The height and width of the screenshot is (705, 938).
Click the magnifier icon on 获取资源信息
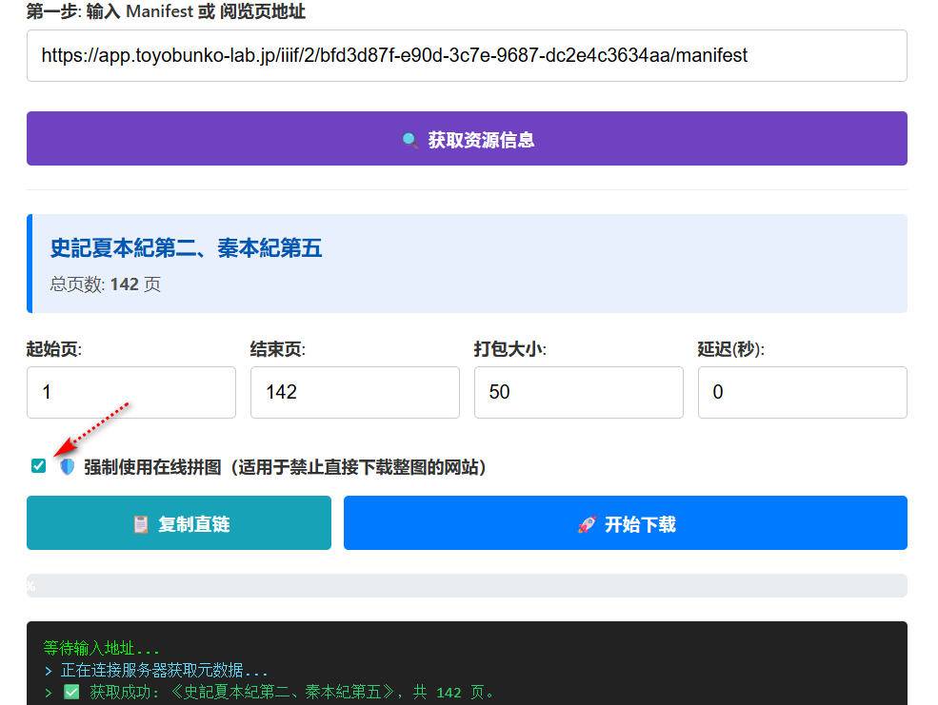tap(409, 140)
